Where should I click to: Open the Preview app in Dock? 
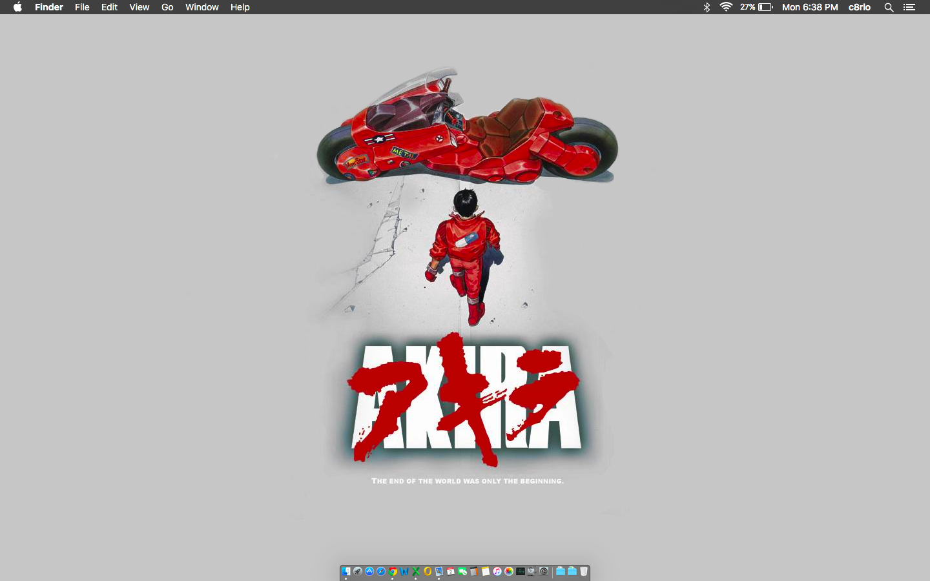tap(439, 571)
